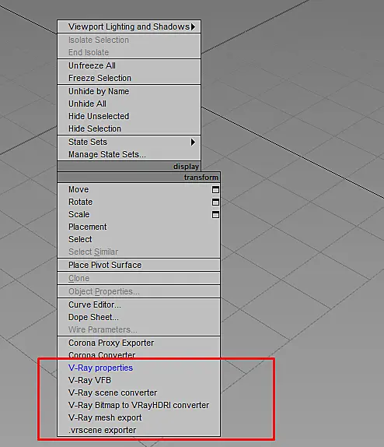
Task: Open Rotate transform settings box icon
Action: 215,202
